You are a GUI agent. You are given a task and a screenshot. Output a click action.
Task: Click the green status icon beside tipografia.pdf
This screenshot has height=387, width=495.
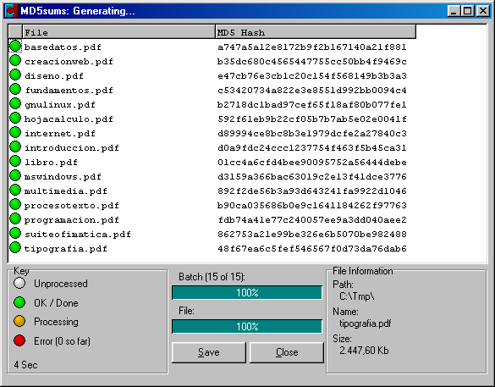(x=15, y=247)
